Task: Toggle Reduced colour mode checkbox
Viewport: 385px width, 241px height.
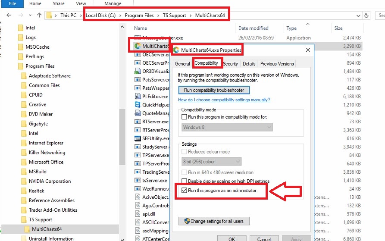Action: click(184, 152)
